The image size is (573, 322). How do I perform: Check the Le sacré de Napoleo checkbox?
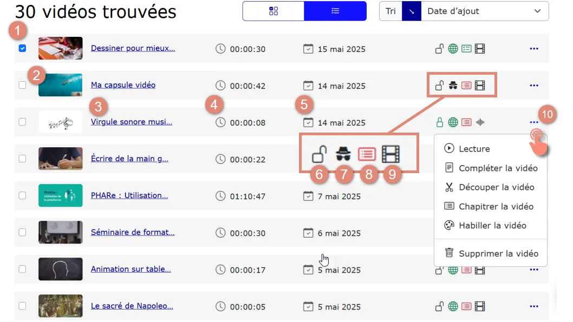(22, 306)
